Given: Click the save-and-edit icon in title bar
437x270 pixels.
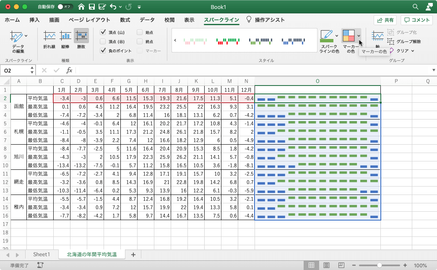Looking at the screenshot, I should 102,7.
